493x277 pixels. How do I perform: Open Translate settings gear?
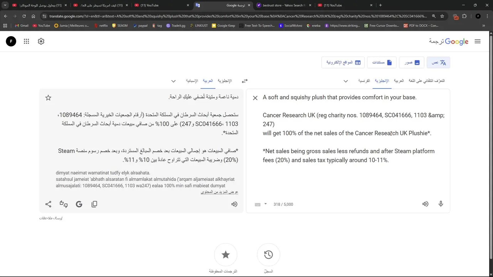pyautogui.click(x=41, y=42)
